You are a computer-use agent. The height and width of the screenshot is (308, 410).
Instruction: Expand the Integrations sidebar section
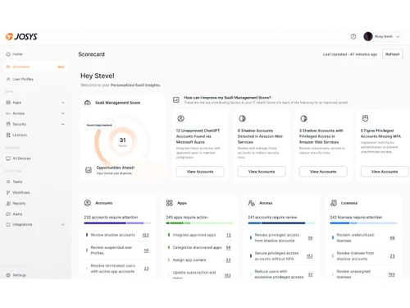(x=63, y=224)
